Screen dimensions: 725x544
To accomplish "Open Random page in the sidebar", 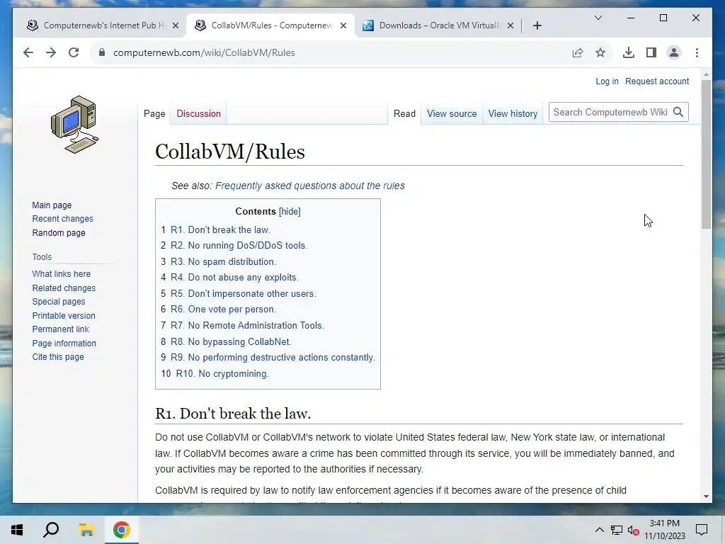I will point(59,232).
